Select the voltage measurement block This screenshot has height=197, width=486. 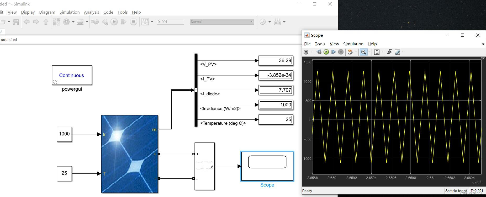(205, 166)
